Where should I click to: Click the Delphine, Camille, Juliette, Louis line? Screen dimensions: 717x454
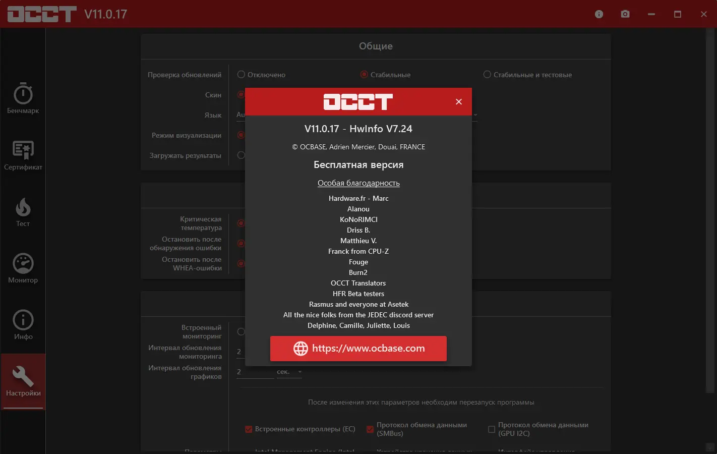click(358, 325)
